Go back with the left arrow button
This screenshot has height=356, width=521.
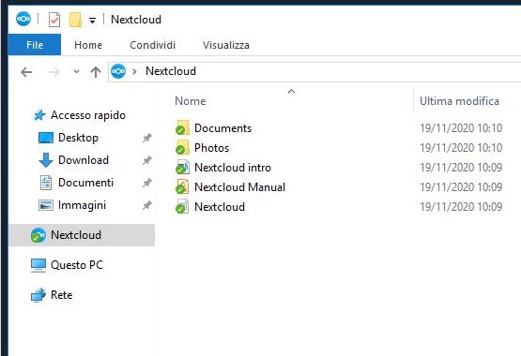tap(26, 71)
